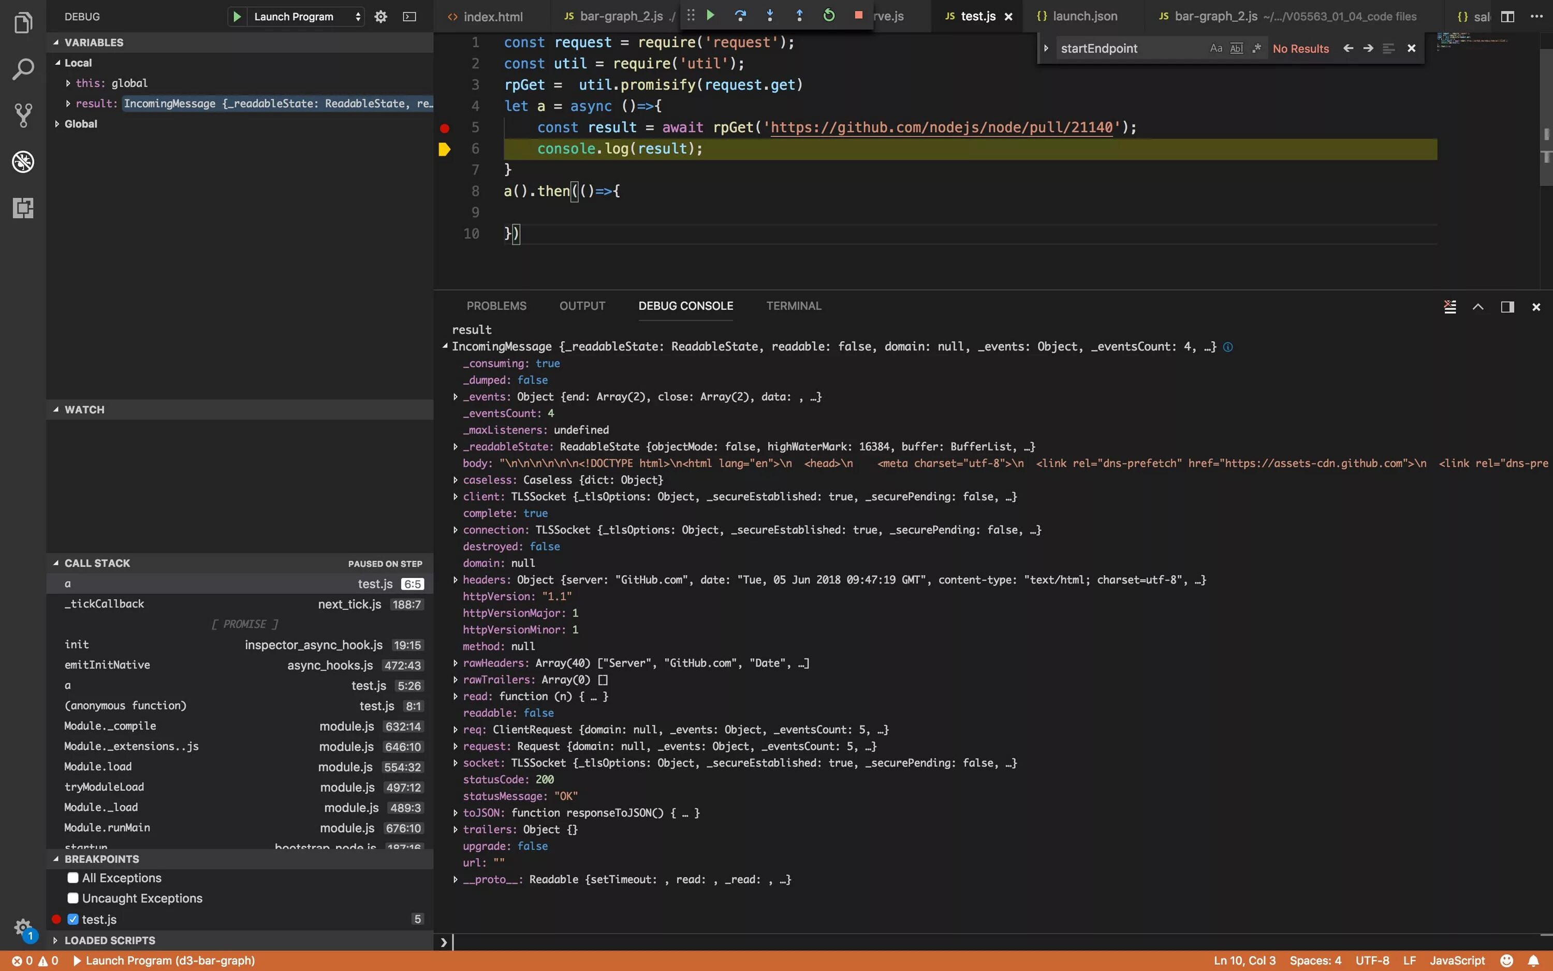Change language mode JavaScript in status bar
This screenshot has width=1553, height=971.
pyautogui.click(x=1457, y=961)
